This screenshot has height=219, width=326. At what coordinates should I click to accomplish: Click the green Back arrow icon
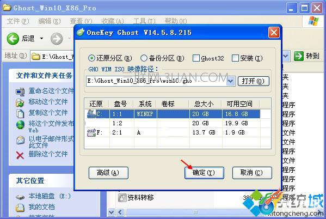coord(13,39)
